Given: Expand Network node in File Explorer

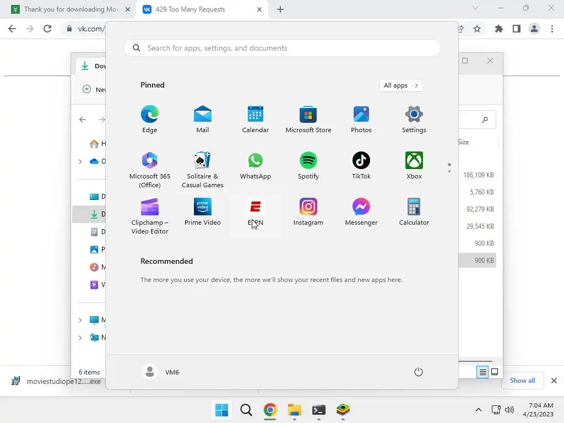Looking at the screenshot, I should pos(80,338).
